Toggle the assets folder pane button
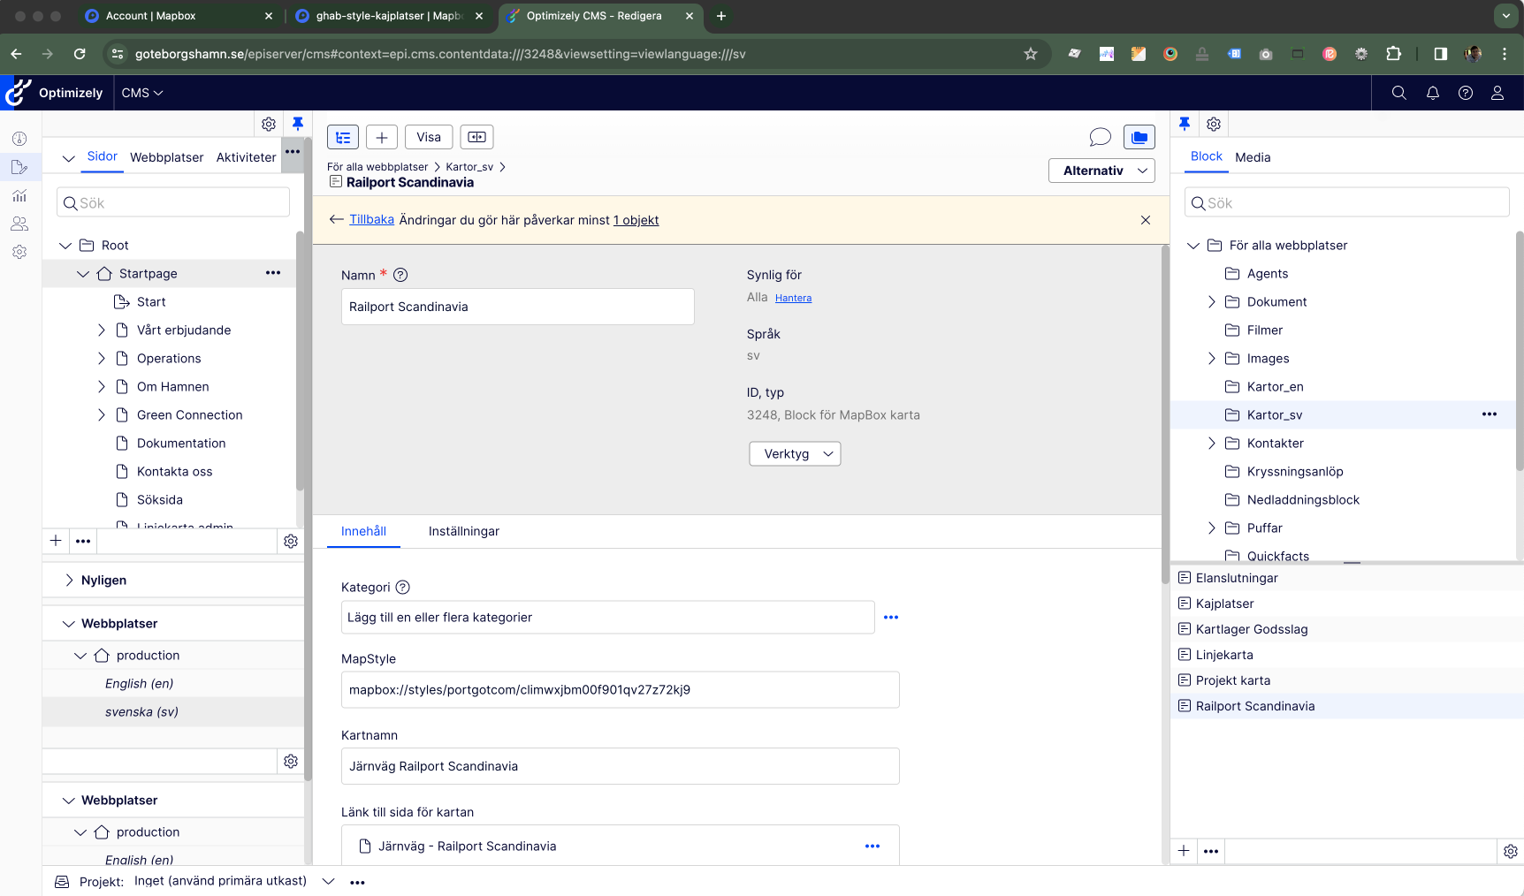 click(1139, 137)
